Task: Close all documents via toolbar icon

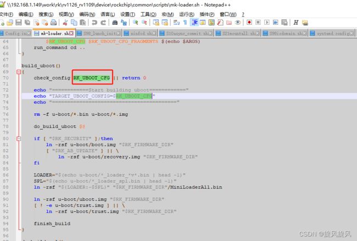Action: [45, 23]
